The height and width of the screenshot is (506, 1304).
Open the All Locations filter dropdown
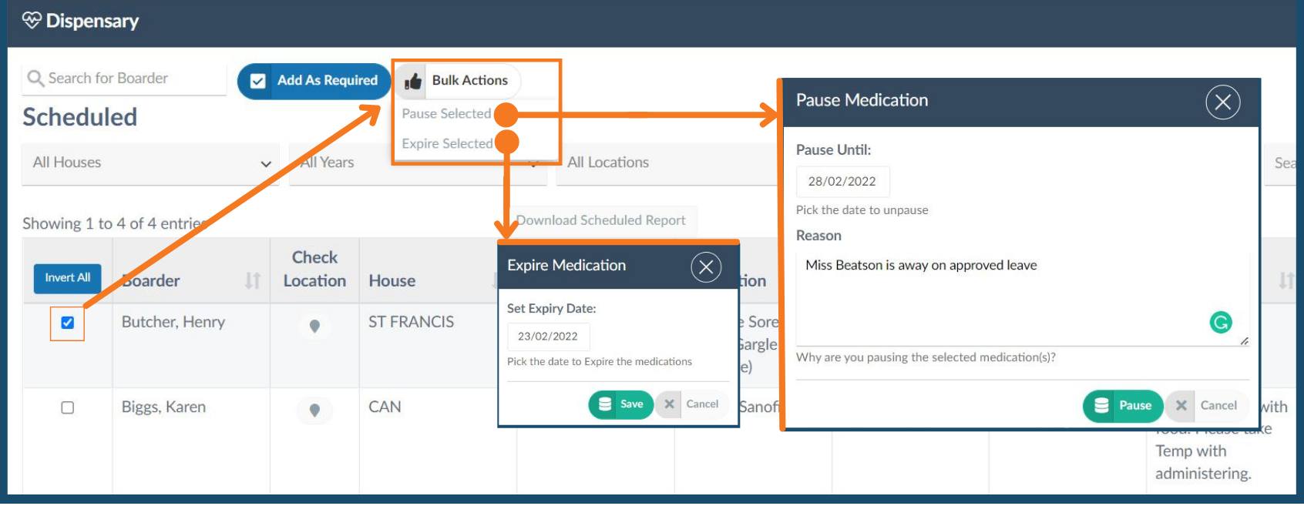(x=668, y=163)
